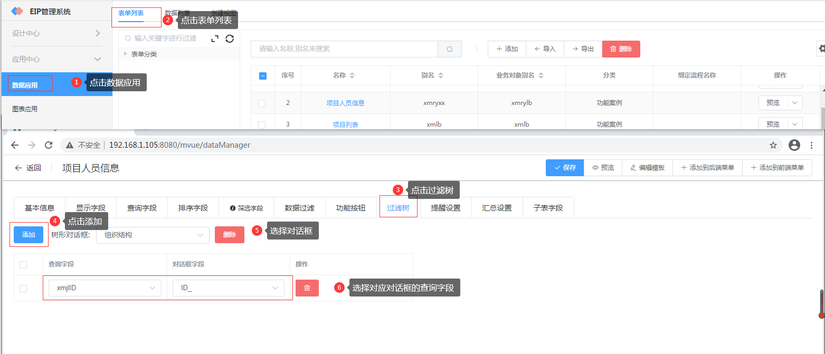This screenshot has height=354, width=825.
Task: Click the red trash delete row icon
Action: (307, 288)
